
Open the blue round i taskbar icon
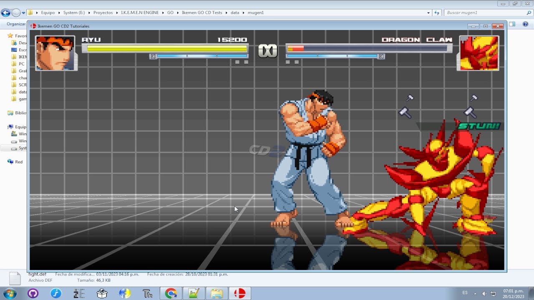point(56,293)
